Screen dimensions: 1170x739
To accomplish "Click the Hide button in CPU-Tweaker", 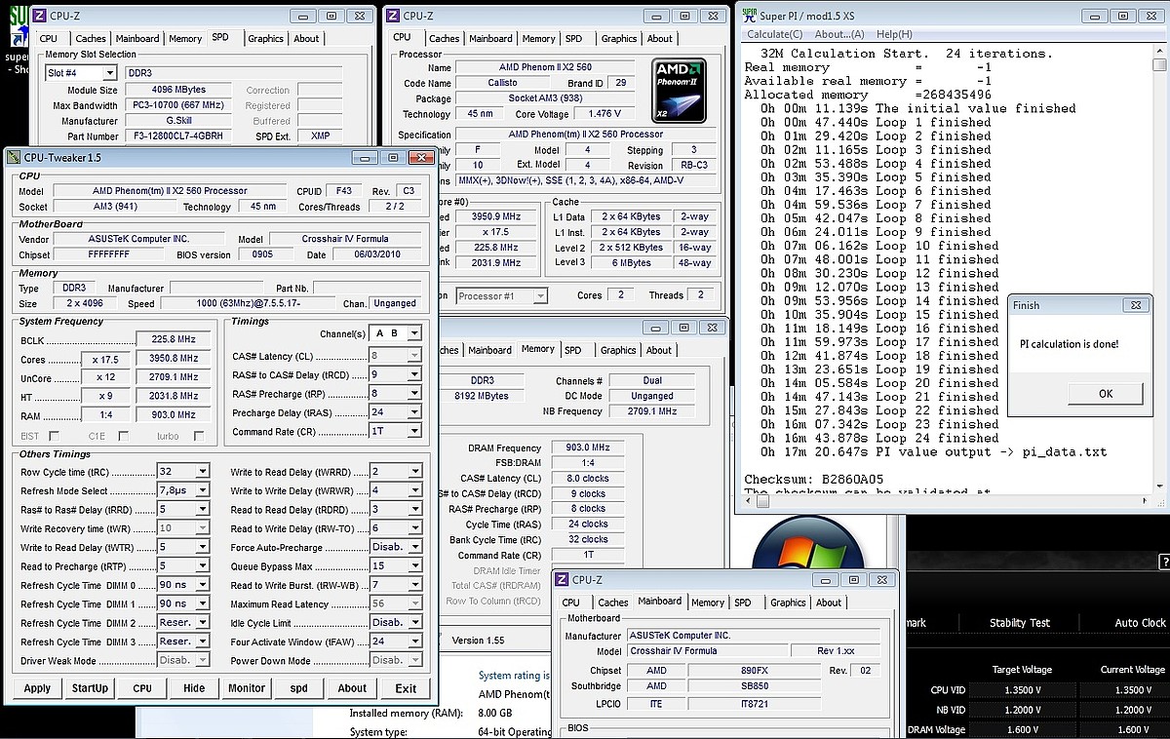I will coord(194,688).
